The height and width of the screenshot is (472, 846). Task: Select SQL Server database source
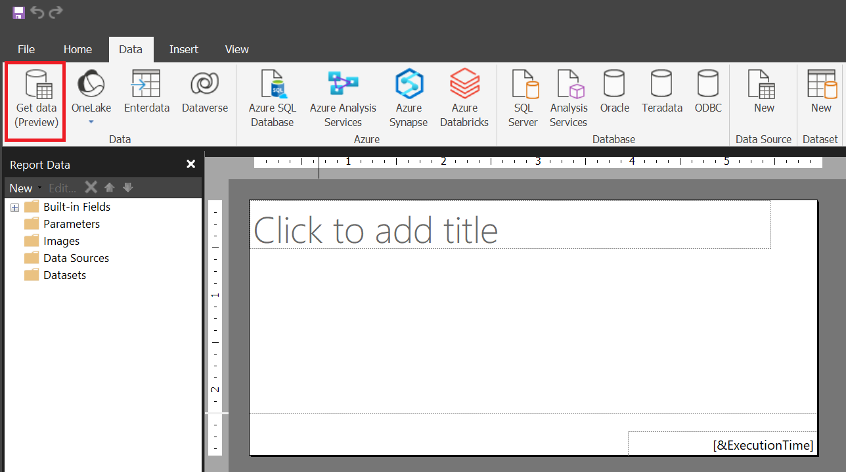point(523,98)
